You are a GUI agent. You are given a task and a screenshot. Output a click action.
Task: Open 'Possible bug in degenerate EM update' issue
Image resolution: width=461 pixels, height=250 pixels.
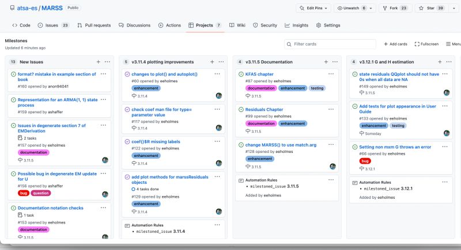point(57,176)
